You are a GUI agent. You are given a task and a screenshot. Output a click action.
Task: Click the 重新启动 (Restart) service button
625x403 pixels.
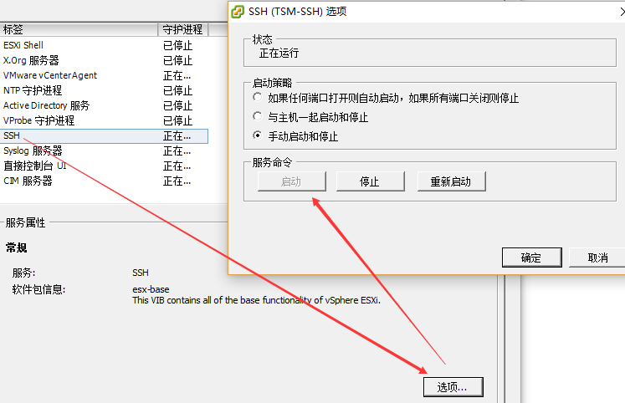click(x=451, y=181)
